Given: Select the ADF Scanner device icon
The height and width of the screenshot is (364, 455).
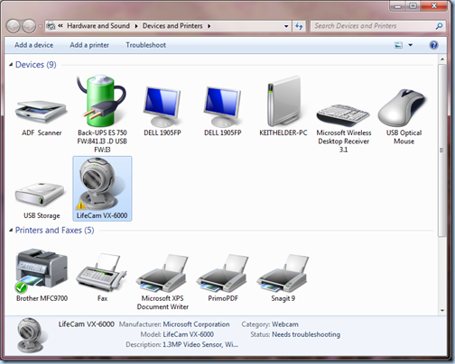Looking at the screenshot, I should pos(42,112).
